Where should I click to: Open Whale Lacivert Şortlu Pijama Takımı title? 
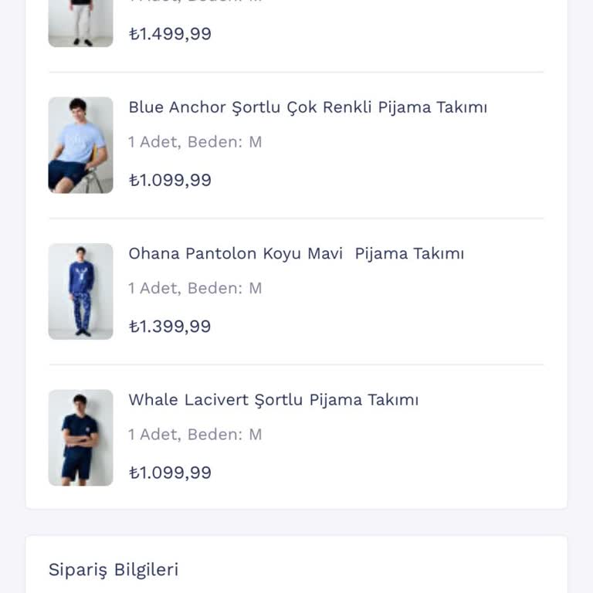tap(273, 400)
